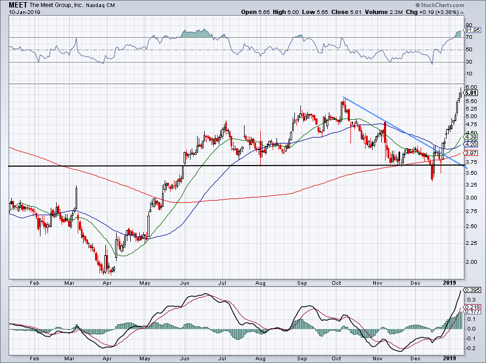Click the Volume 2.3M value
The width and height of the screenshot is (486, 363).
pyautogui.click(x=384, y=12)
